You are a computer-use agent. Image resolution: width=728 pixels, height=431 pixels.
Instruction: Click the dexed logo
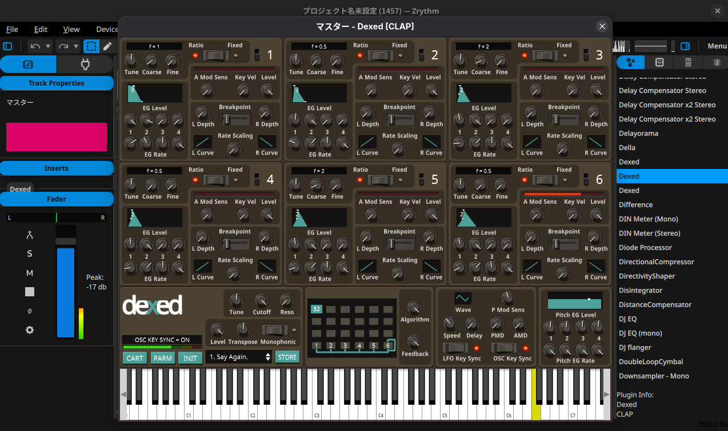(153, 305)
